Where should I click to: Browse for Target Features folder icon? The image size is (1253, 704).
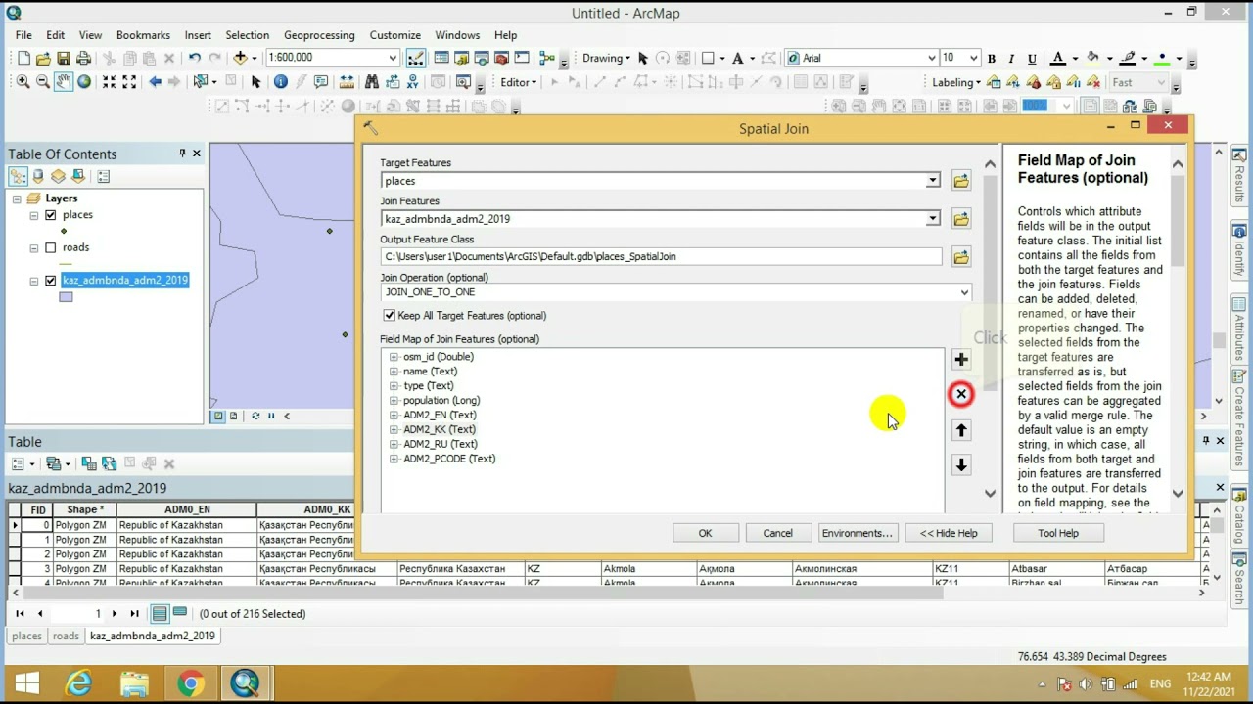(961, 181)
